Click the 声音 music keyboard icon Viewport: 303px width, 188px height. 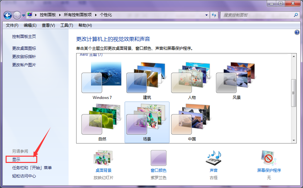[x=214, y=158]
